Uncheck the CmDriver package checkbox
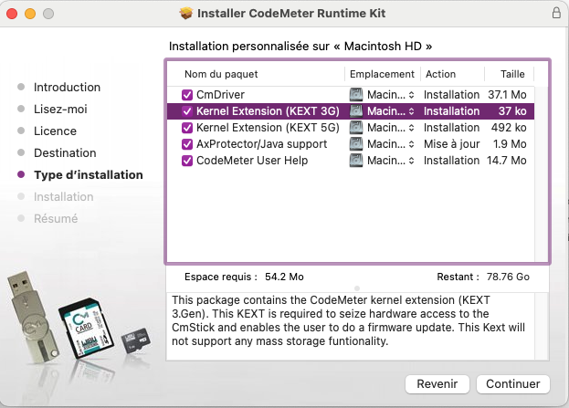This screenshot has width=569, height=408. 187,95
